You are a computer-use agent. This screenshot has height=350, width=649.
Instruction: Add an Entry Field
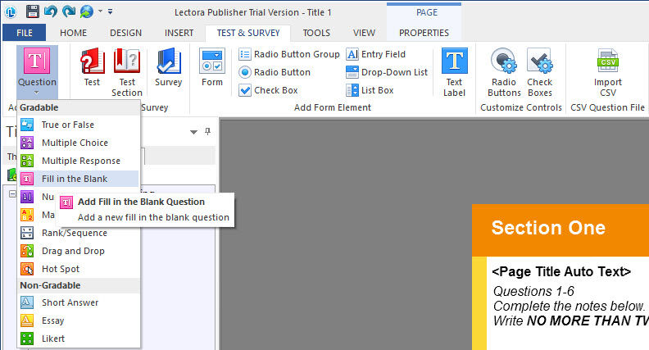376,54
